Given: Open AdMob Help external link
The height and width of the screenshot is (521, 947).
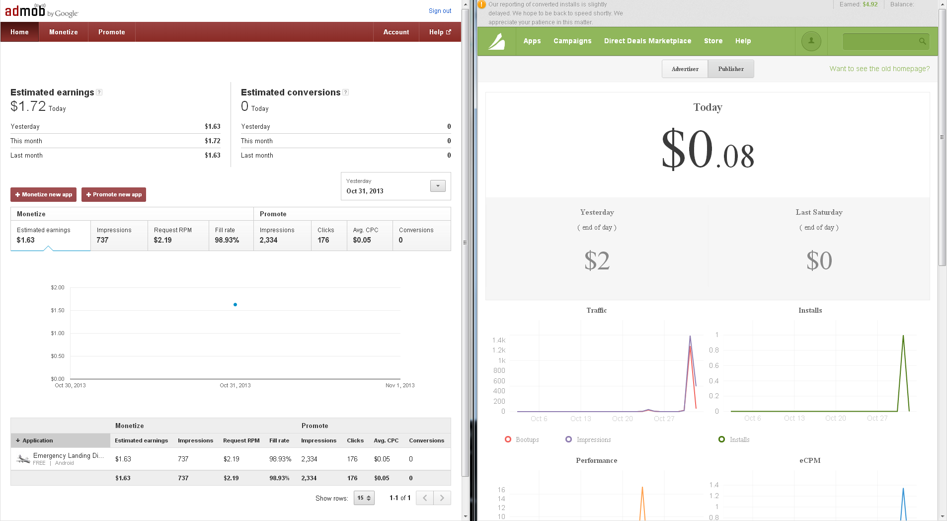Looking at the screenshot, I should click(x=440, y=32).
